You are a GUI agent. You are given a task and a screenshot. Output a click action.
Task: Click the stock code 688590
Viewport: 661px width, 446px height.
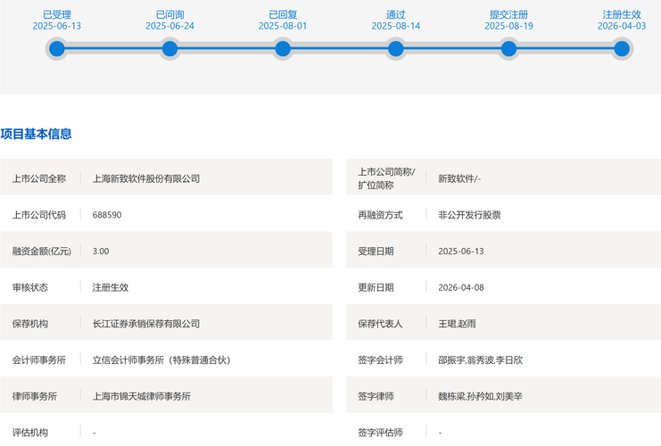(x=107, y=215)
